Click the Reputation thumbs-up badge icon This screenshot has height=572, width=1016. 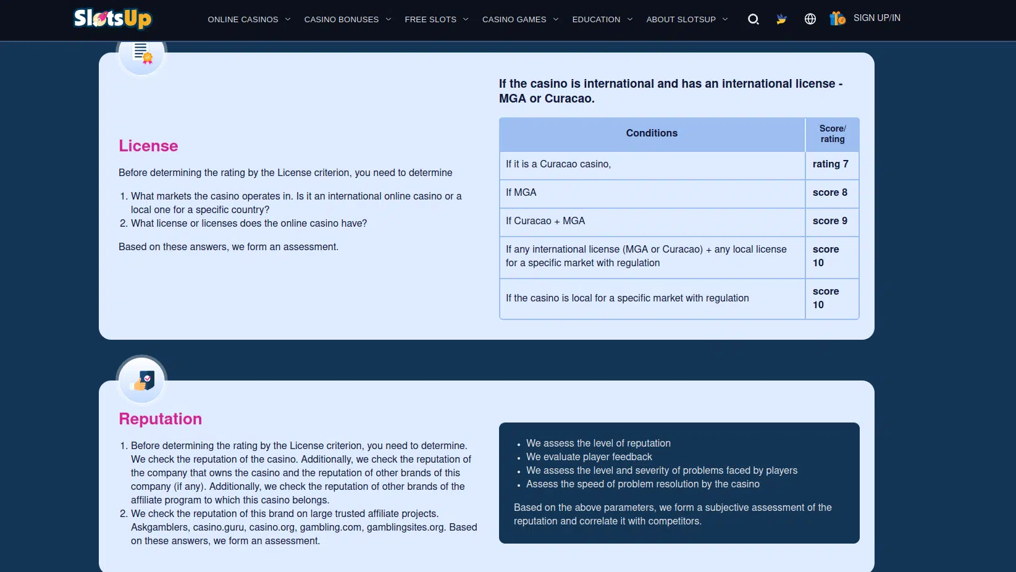pyautogui.click(x=142, y=381)
